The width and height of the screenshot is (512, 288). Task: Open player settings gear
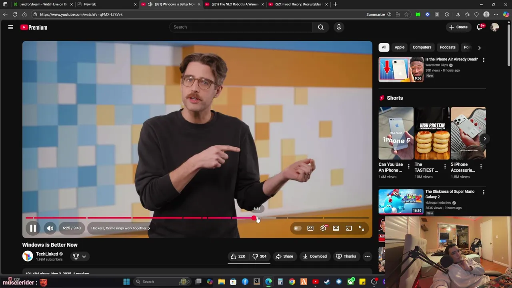pos(323,228)
